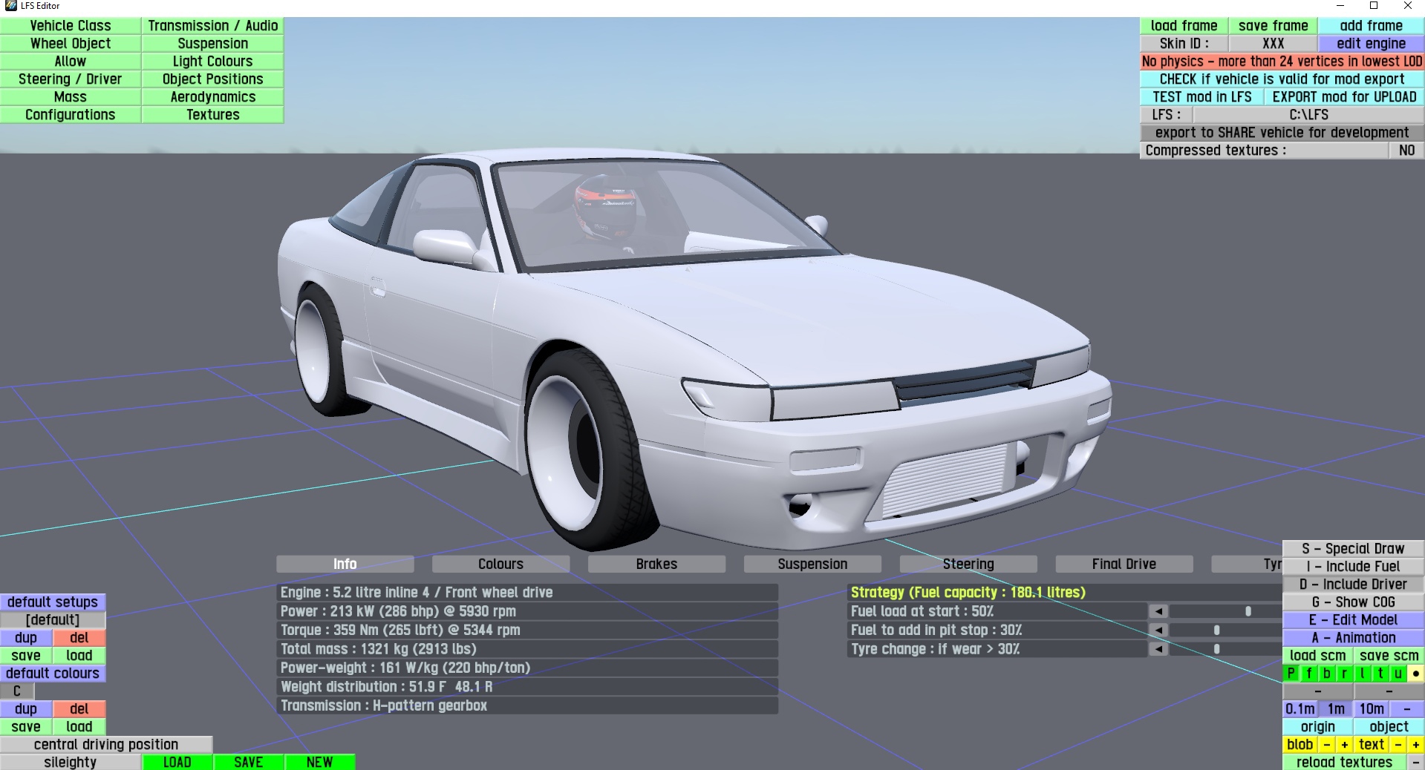Click the LFS Editor title bar icon

[x=10, y=6]
